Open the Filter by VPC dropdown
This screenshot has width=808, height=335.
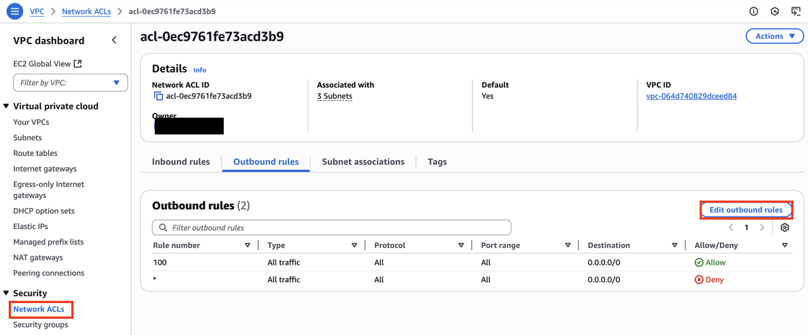coord(70,82)
